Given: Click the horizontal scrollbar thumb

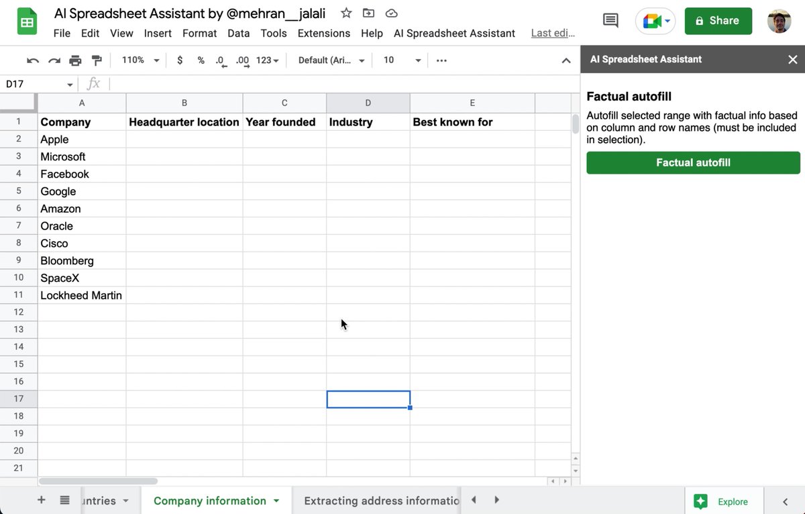Looking at the screenshot, I should click(98, 481).
